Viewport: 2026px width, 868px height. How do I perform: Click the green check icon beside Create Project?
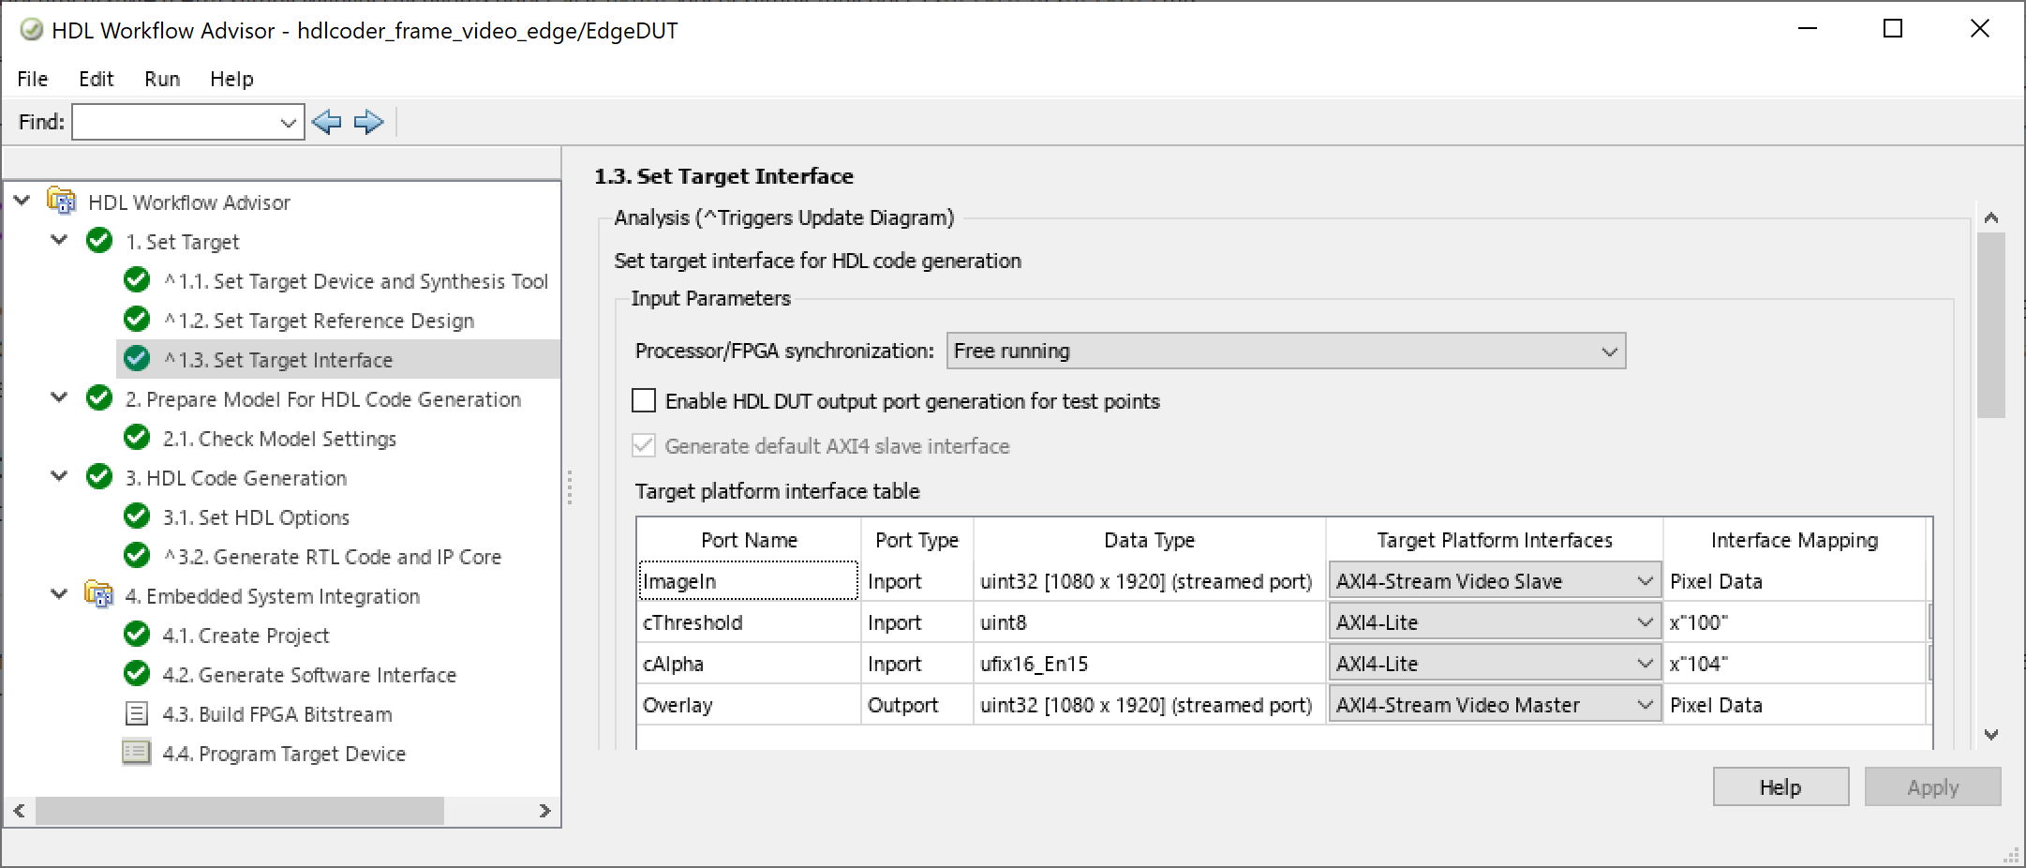tap(137, 635)
